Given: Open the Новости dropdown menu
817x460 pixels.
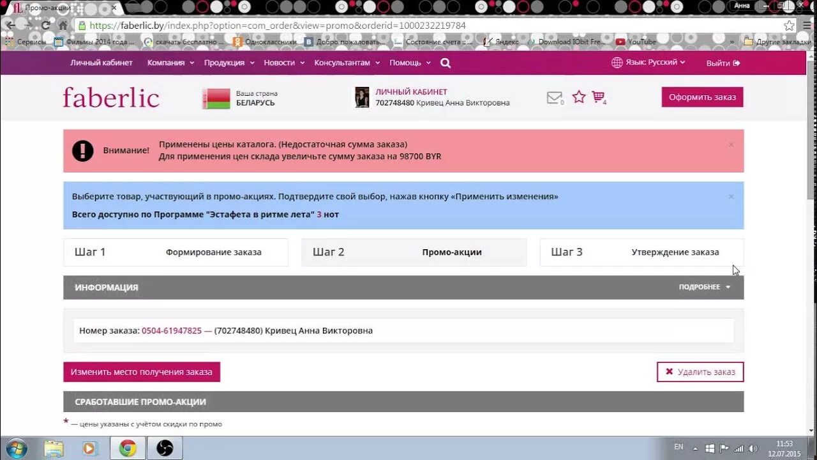Looking at the screenshot, I should 284,63.
